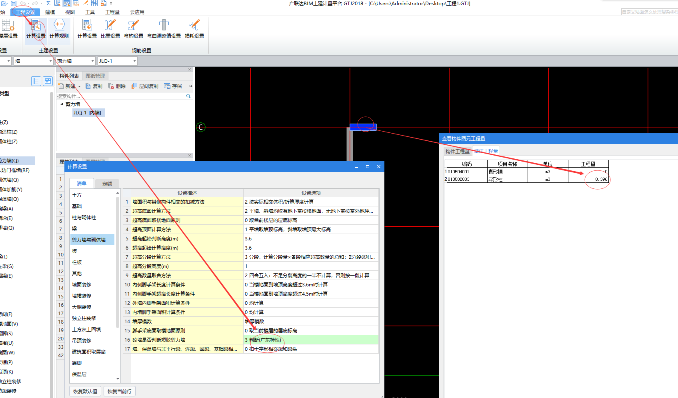The width and height of the screenshot is (678, 398).
Task: Click the highlighted view-quantity icon in quick access toolbar
Action: (66, 3)
